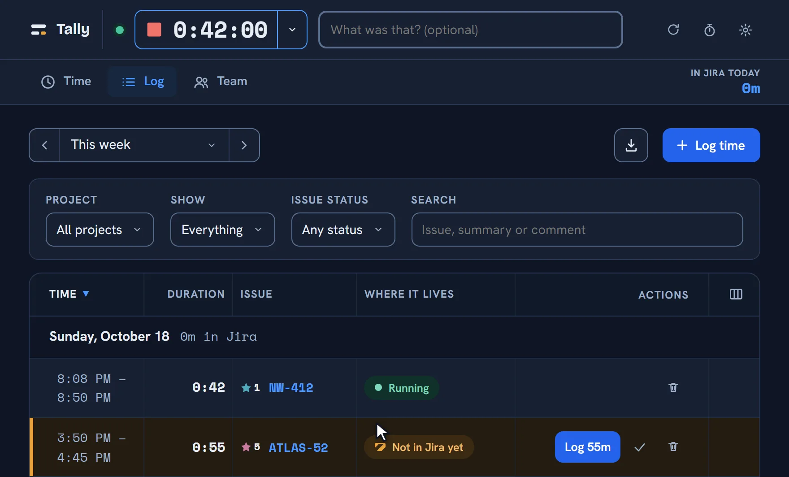The height and width of the screenshot is (477, 789).
Task: Click the 0:55 duration cell
Action: (x=208, y=447)
